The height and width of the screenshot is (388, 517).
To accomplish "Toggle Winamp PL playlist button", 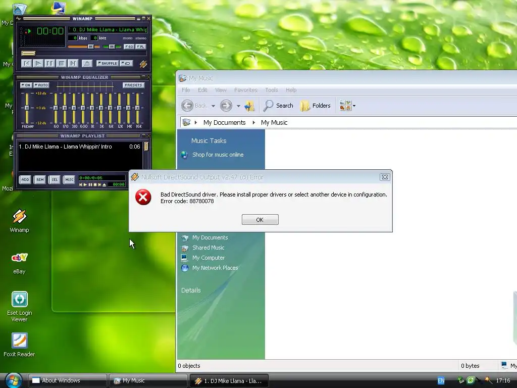I will pos(141,46).
